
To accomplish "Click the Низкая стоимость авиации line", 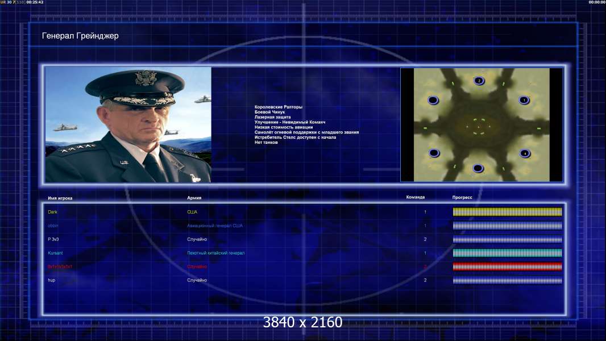I will pos(284,127).
